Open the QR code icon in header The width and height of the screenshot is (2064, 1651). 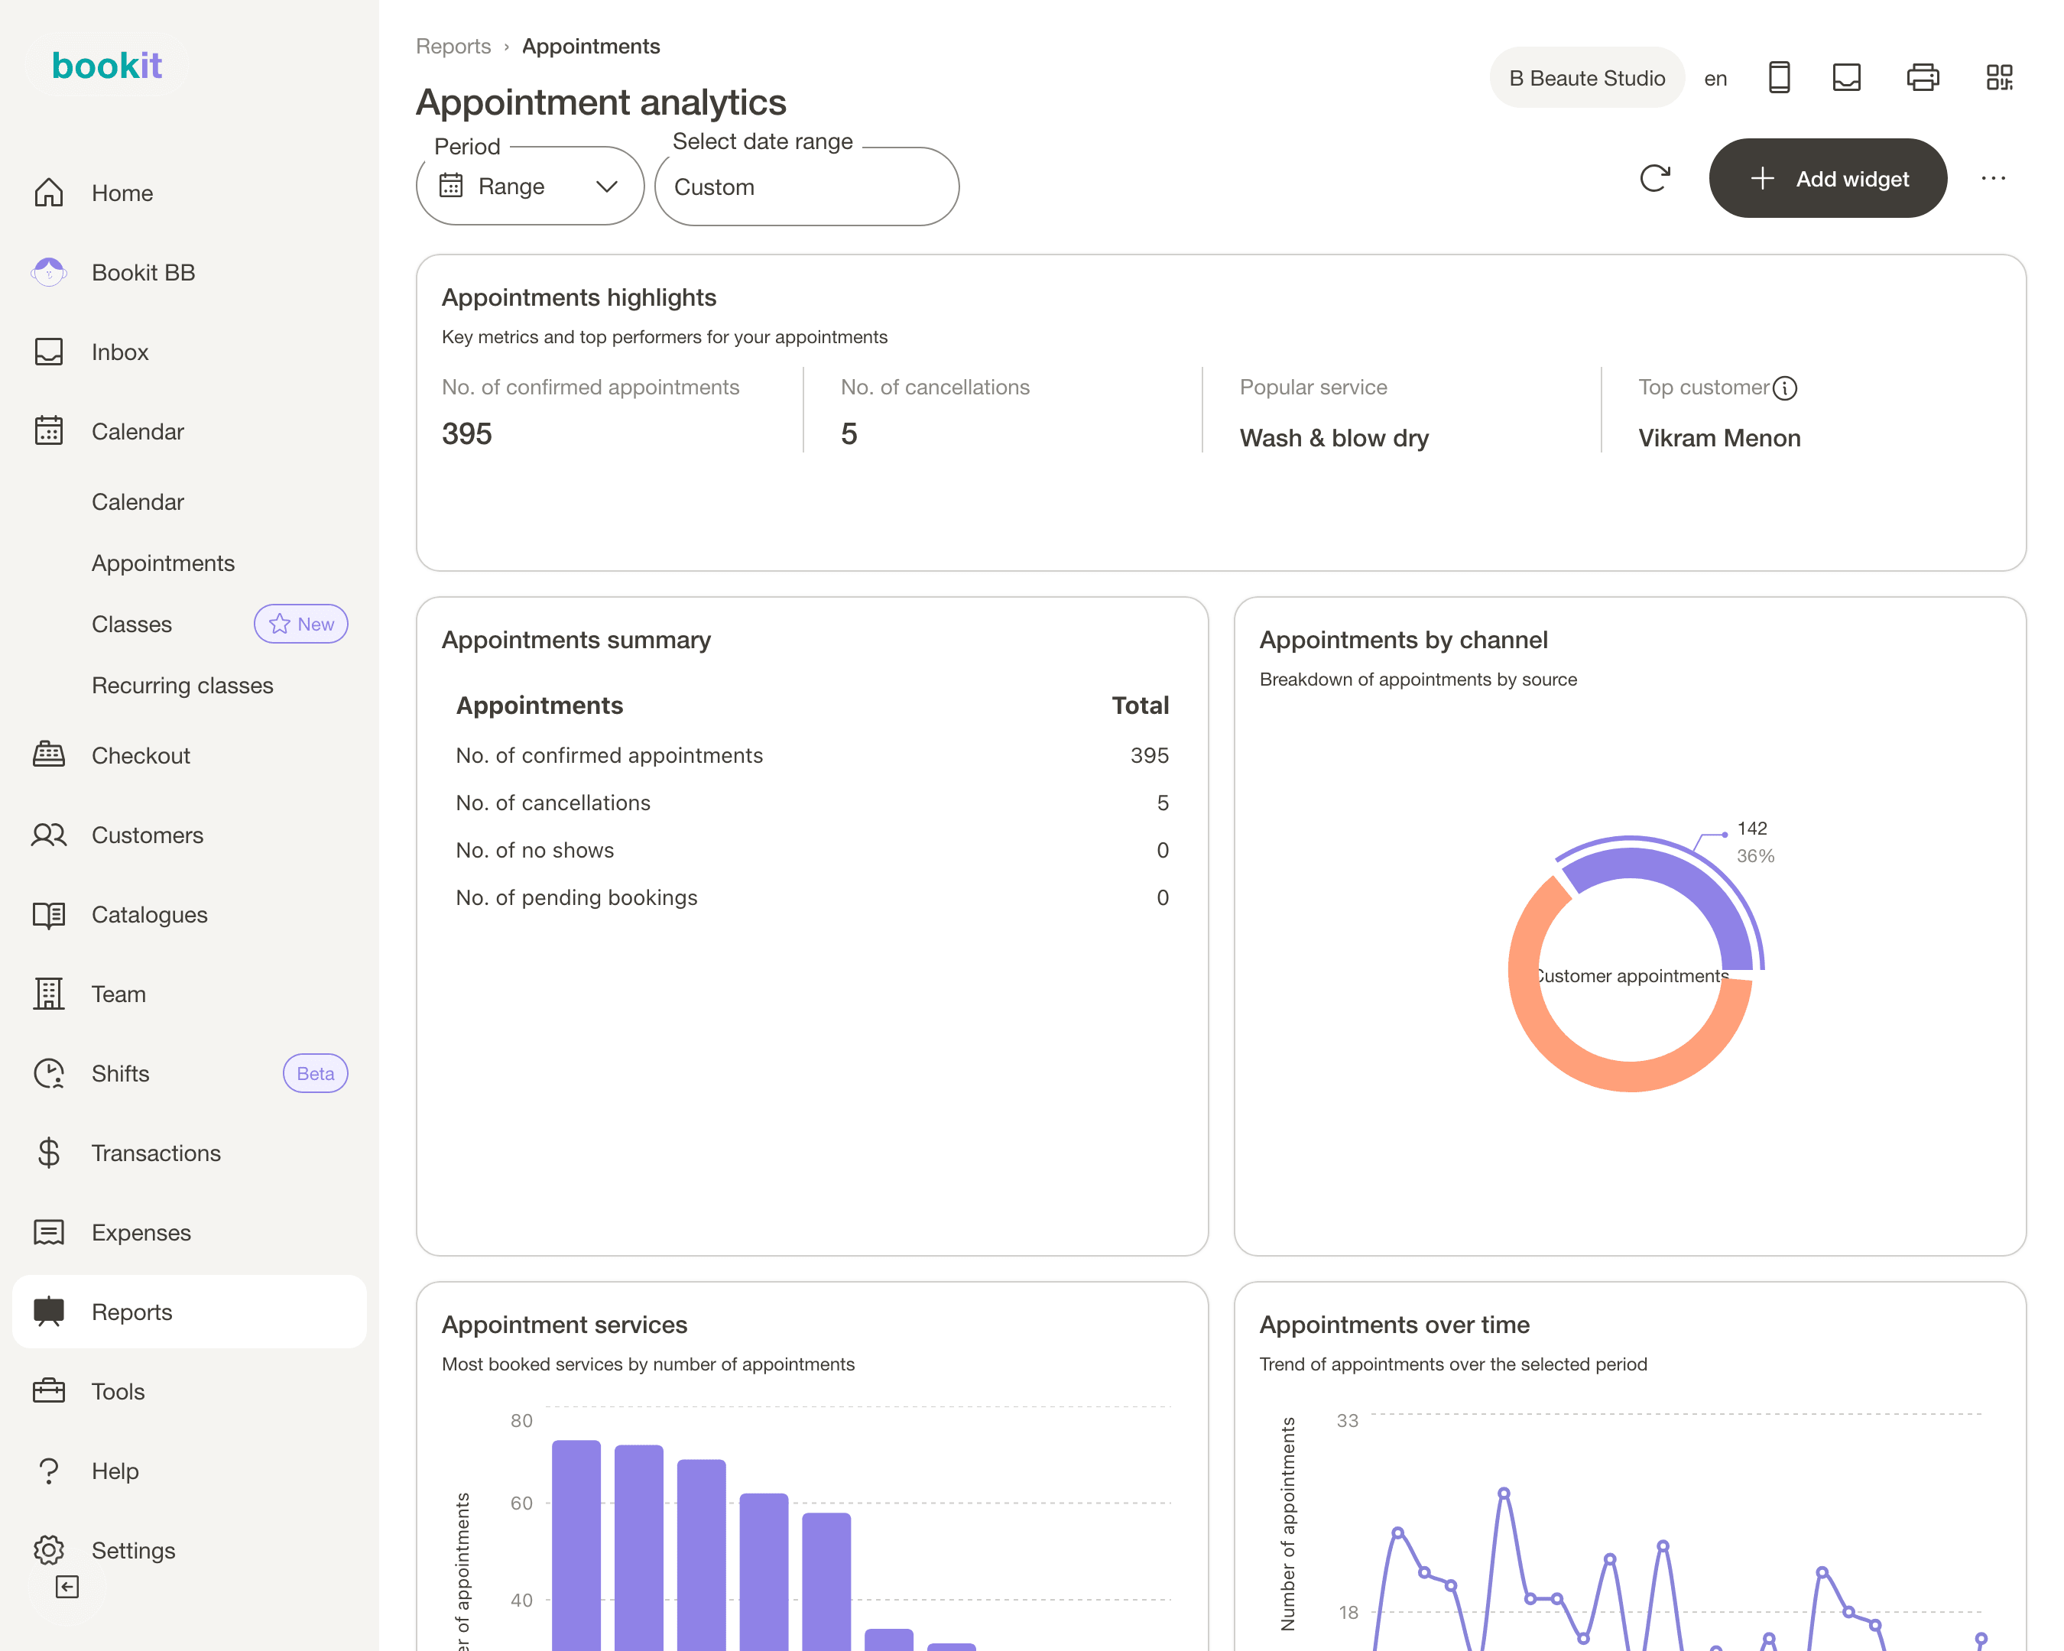coord(1999,77)
